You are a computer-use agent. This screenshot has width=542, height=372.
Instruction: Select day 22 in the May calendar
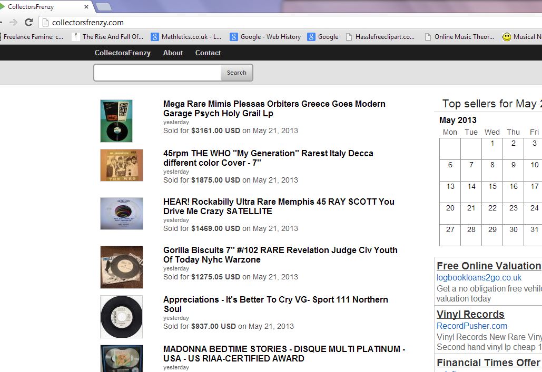tap(492, 214)
